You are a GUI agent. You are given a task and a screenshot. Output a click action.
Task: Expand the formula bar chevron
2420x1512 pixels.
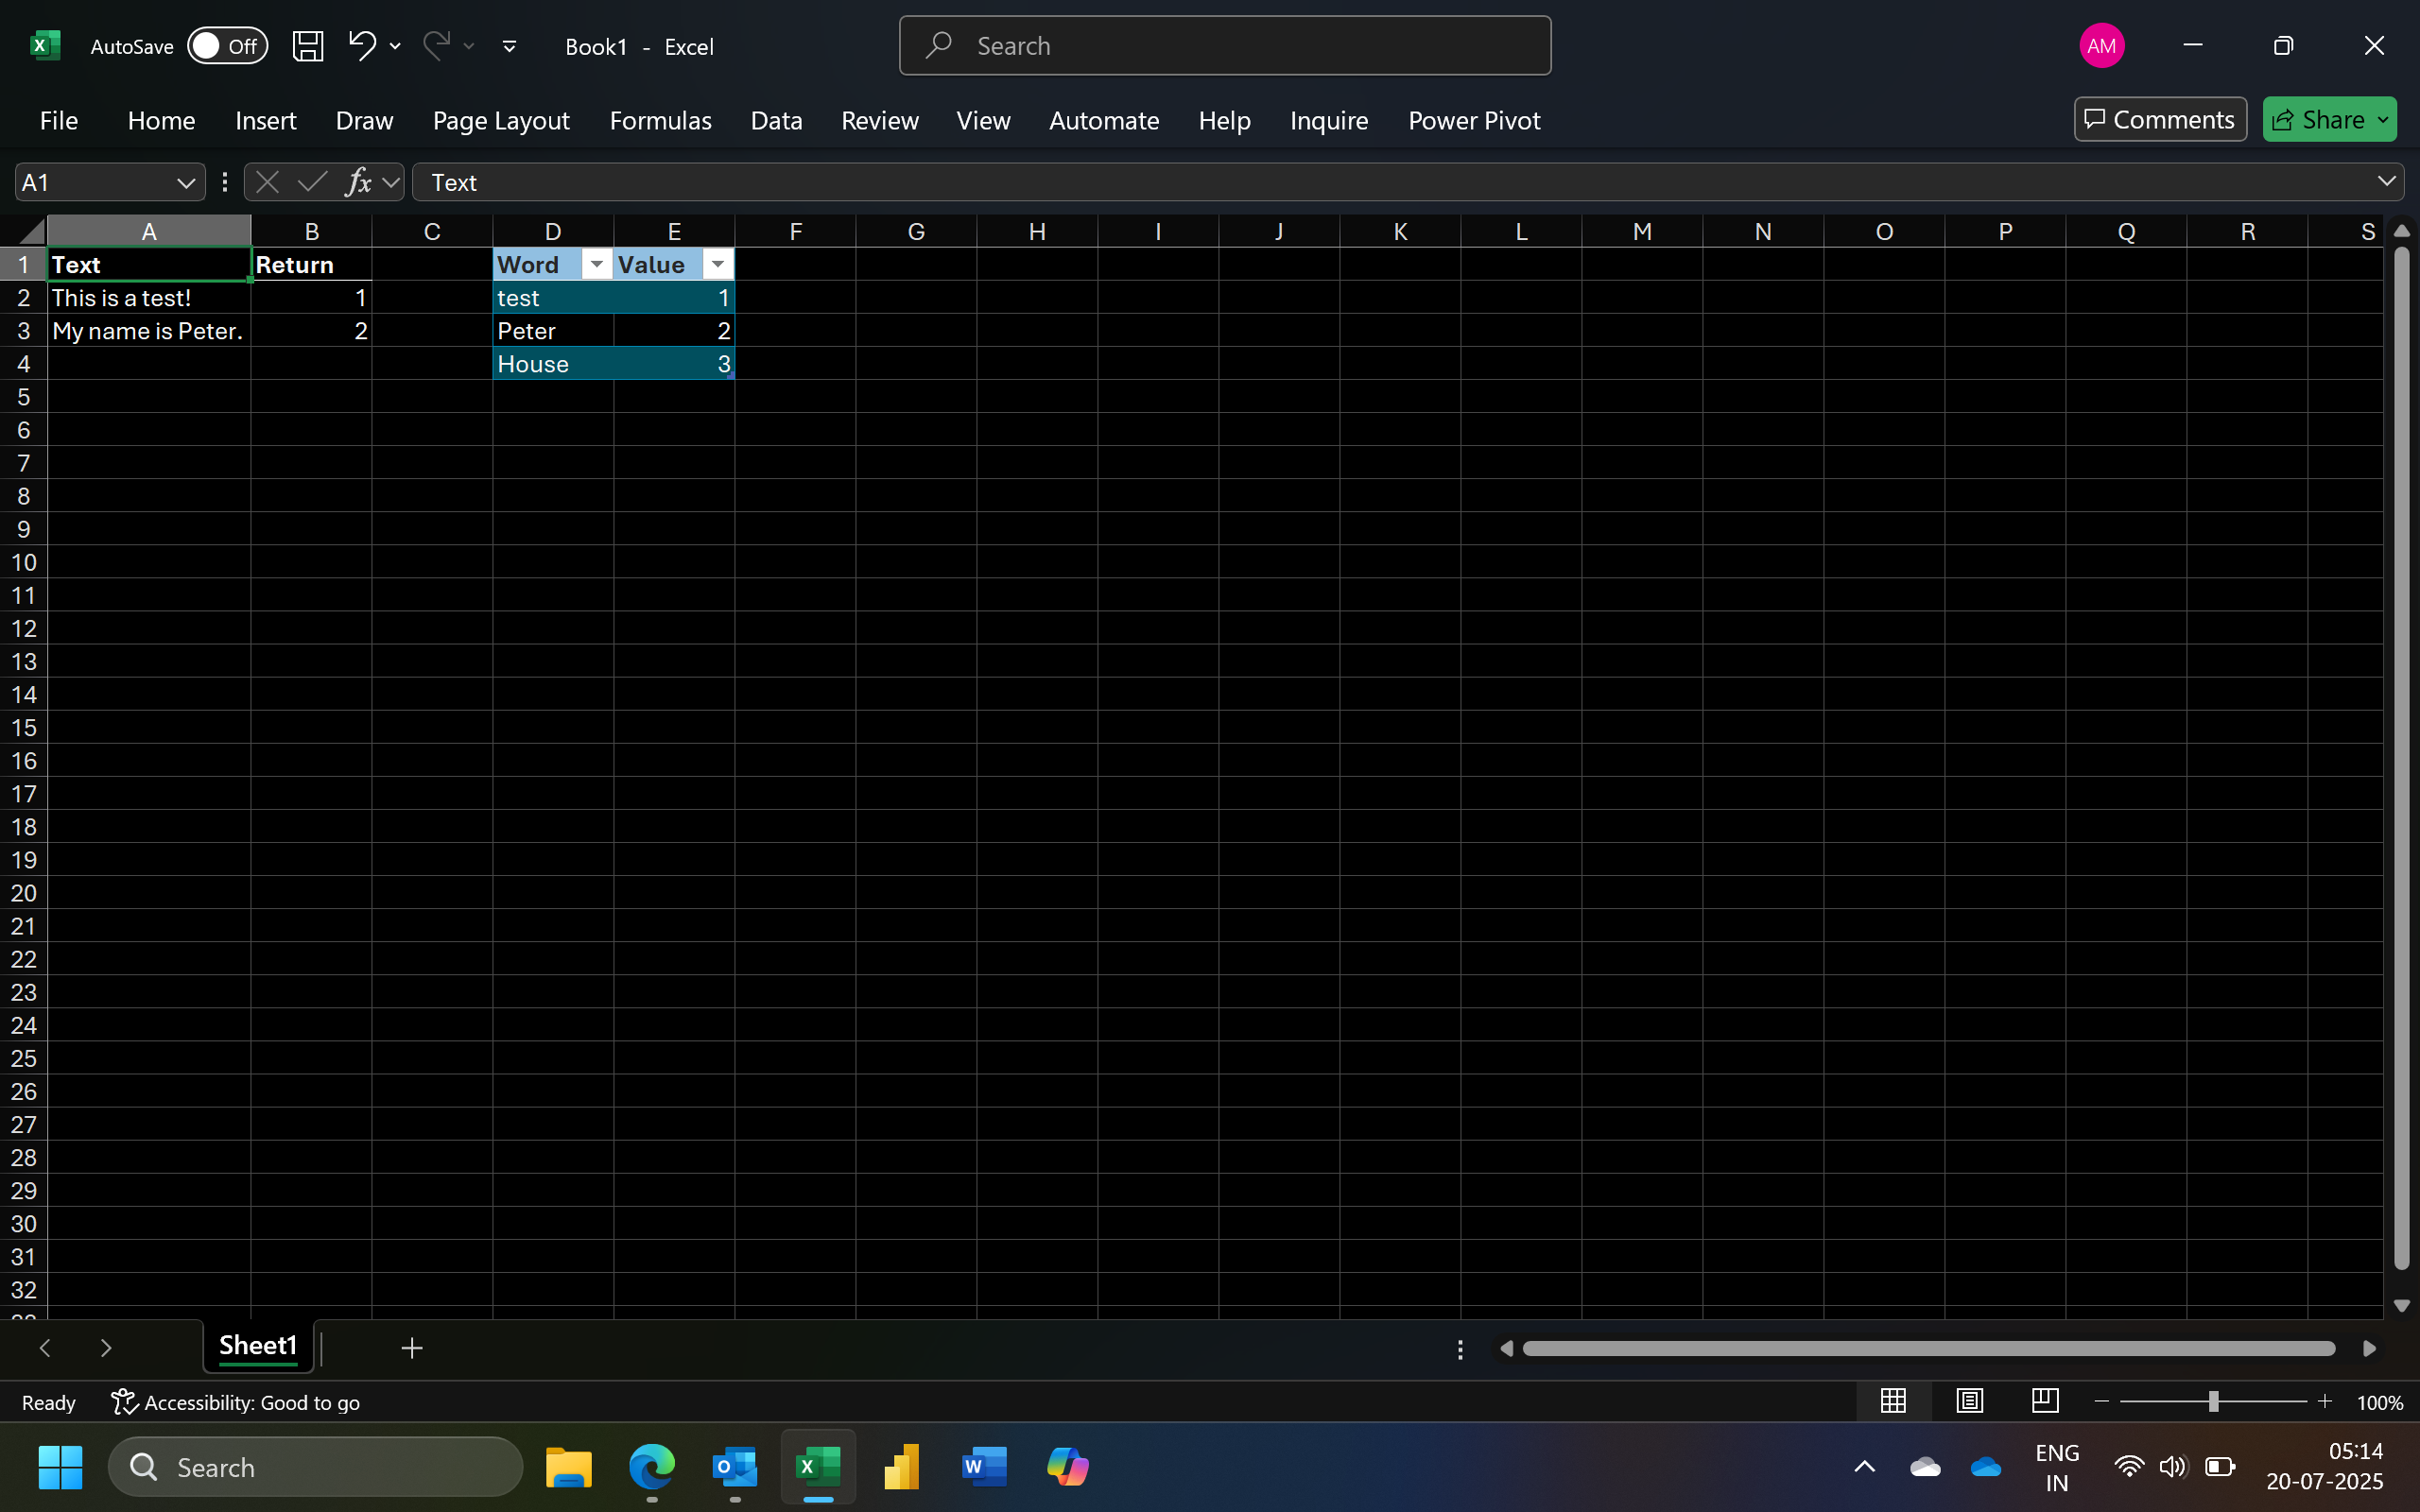tap(2386, 182)
